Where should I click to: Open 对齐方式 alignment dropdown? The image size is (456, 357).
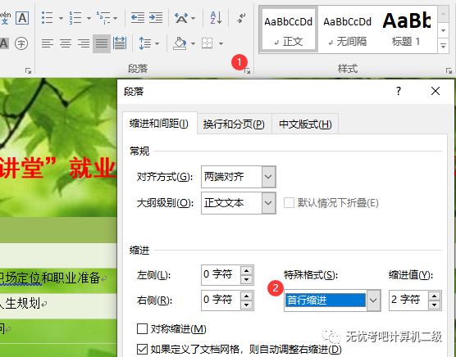click(x=268, y=177)
